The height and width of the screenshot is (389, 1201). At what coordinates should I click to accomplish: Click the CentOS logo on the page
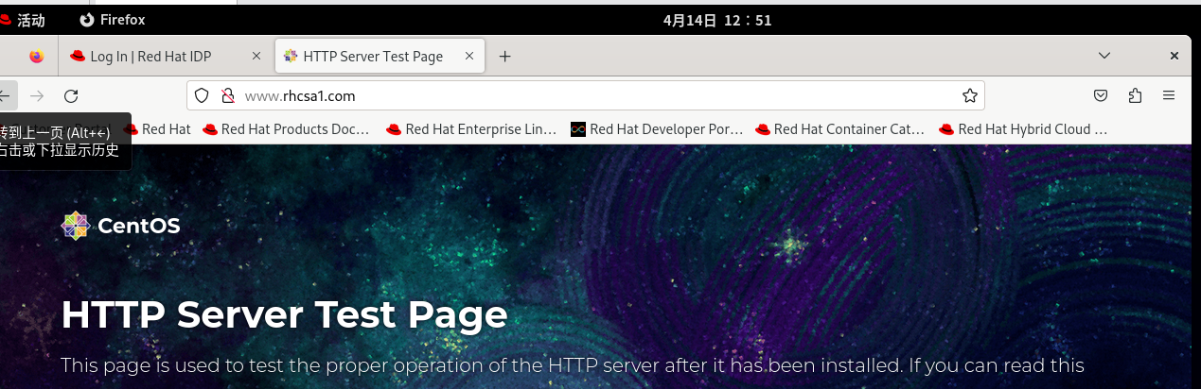pos(120,226)
